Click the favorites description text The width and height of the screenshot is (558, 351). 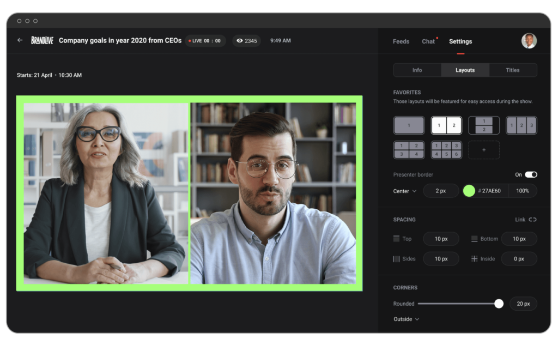(x=463, y=101)
